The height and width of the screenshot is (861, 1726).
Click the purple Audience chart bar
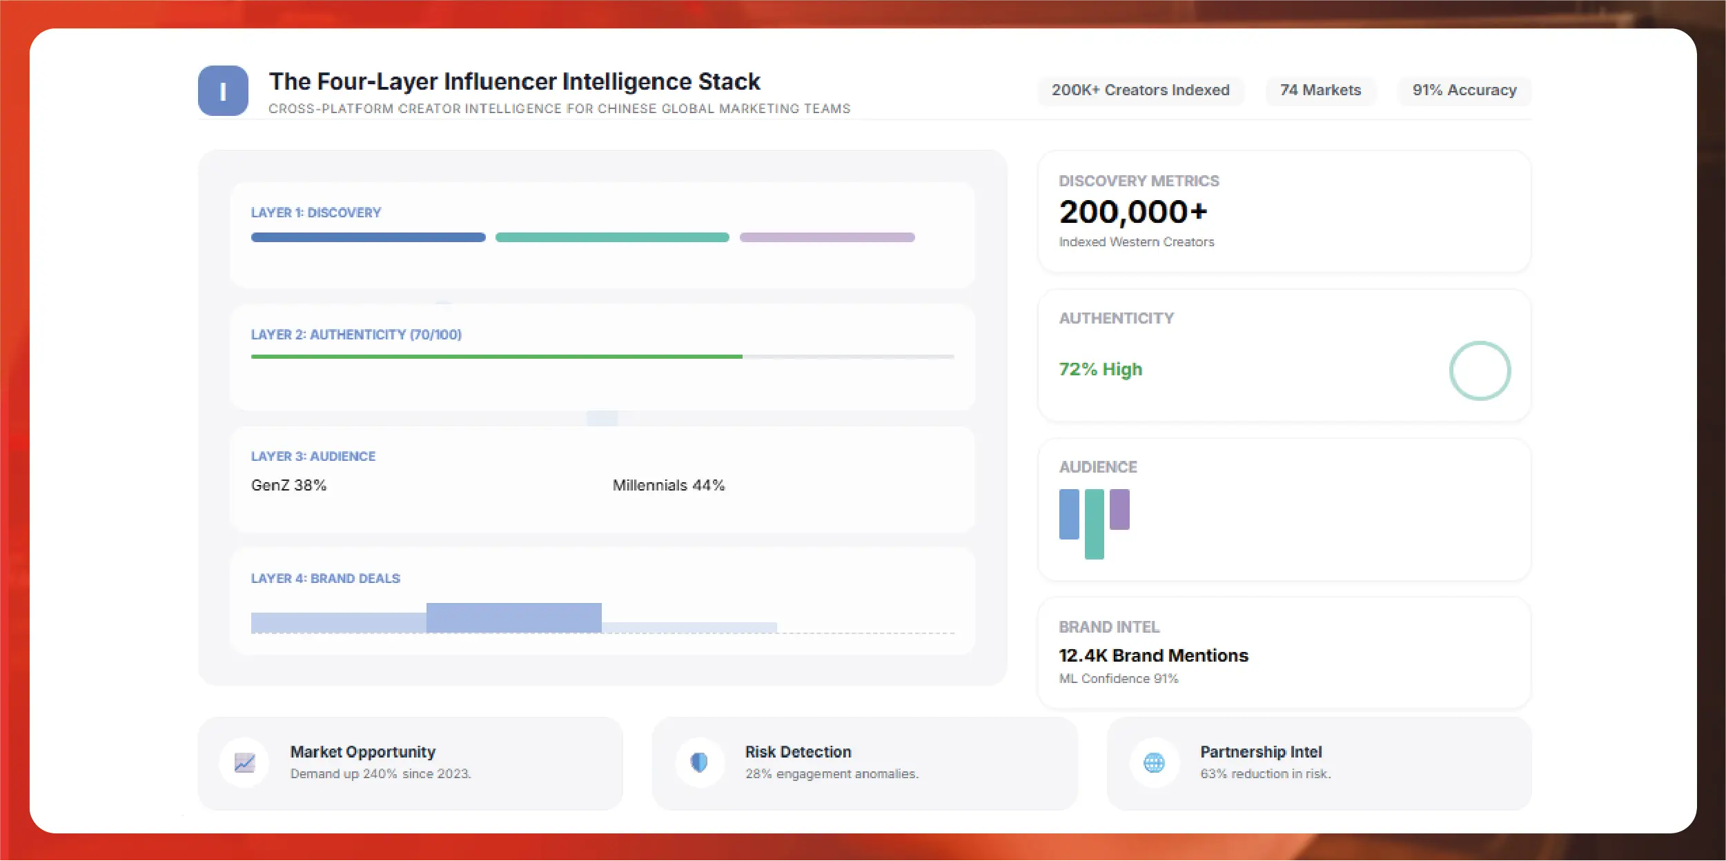pos(1119,509)
